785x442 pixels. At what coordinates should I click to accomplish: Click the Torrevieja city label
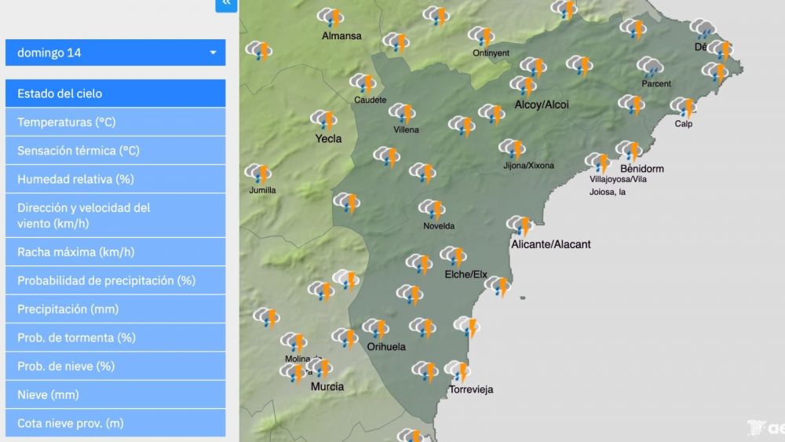(x=471, y=389)
